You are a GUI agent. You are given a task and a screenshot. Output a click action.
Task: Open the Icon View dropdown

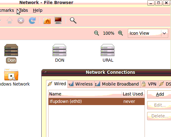pyautogui.click(x=148, y=33)
